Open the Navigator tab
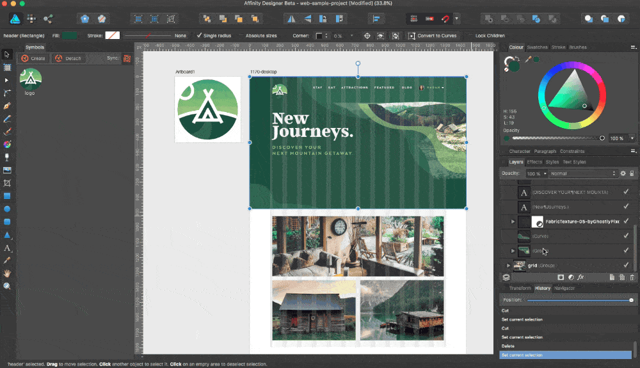The height and width of the screenshot is (368, 640). 564,288
